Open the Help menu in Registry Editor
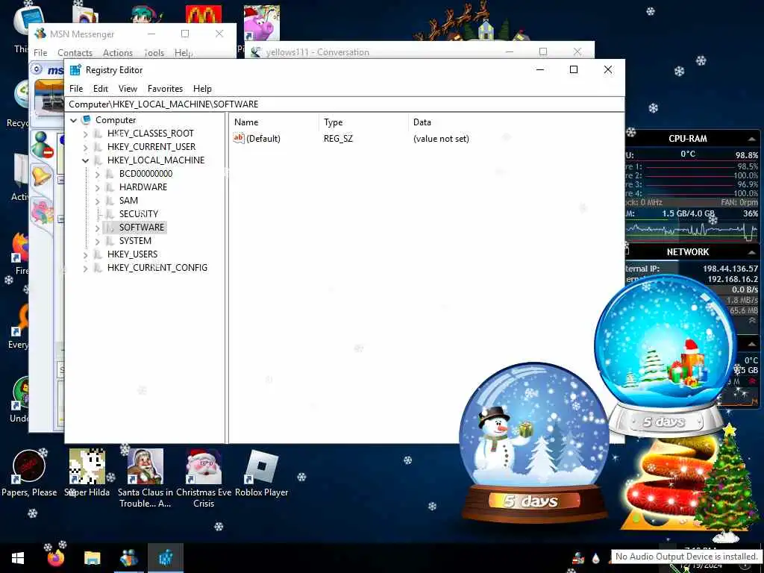764x573 pixels. pos(202,89)
